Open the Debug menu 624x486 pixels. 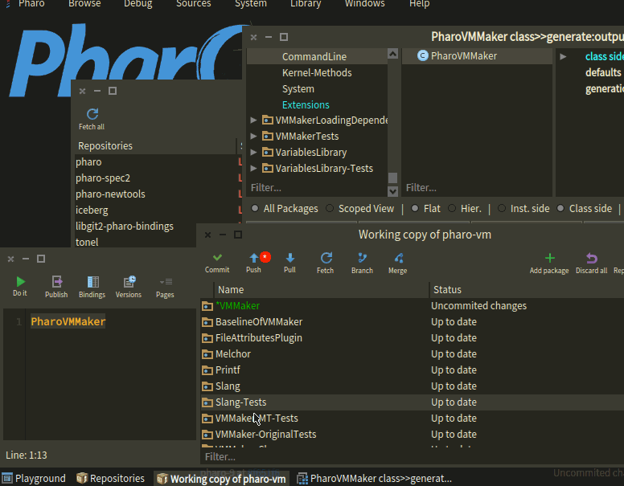pyautogui.click(x=138, y=3)
